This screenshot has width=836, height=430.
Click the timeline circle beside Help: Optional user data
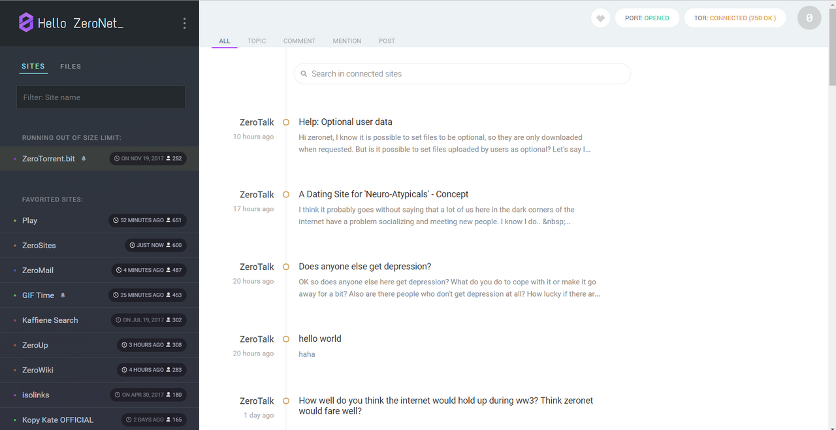click(286, 122)
